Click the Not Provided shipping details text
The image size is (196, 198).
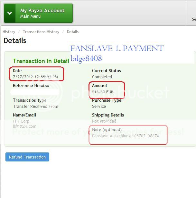click(x=104, y=121)
